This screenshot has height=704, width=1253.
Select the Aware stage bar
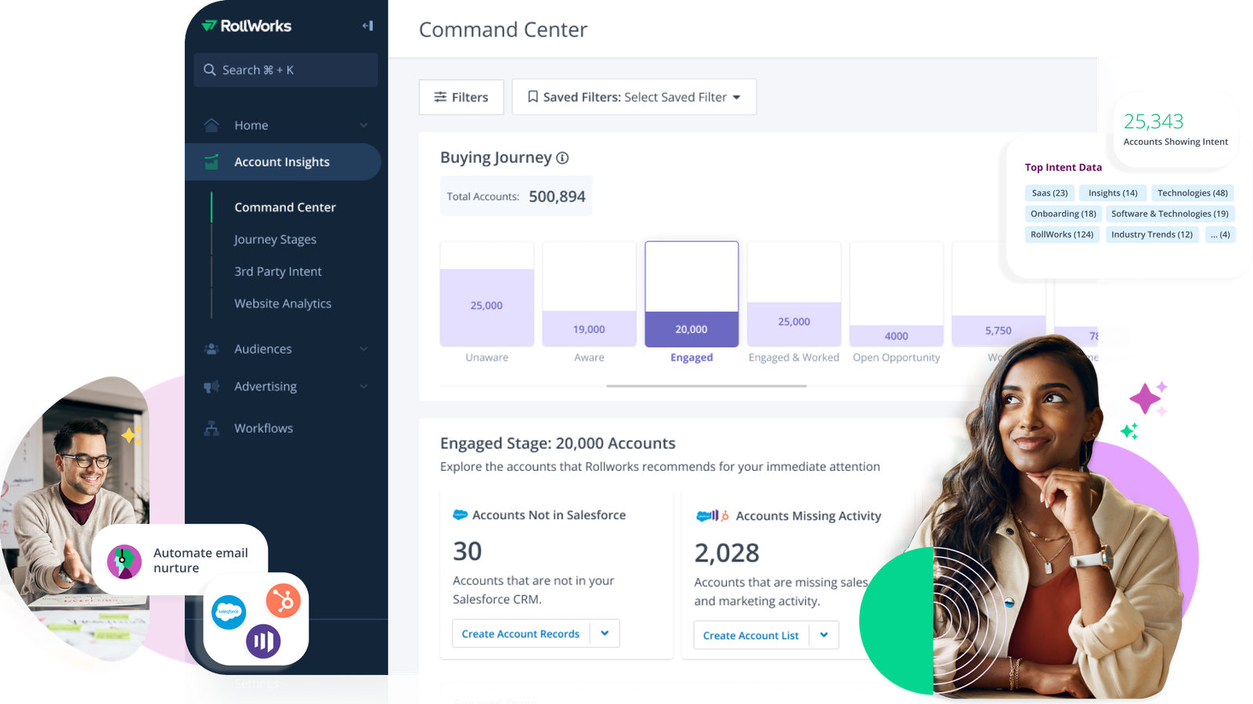[x=589, y=294]
